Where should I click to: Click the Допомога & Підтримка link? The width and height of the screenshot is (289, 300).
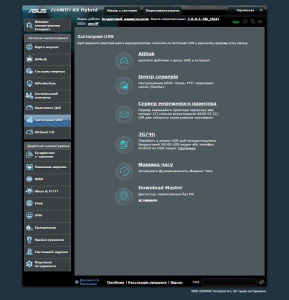(x=89, y=282)
